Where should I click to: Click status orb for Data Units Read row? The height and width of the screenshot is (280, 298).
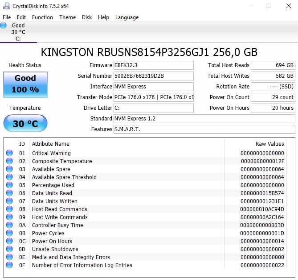tap(9, 193)
